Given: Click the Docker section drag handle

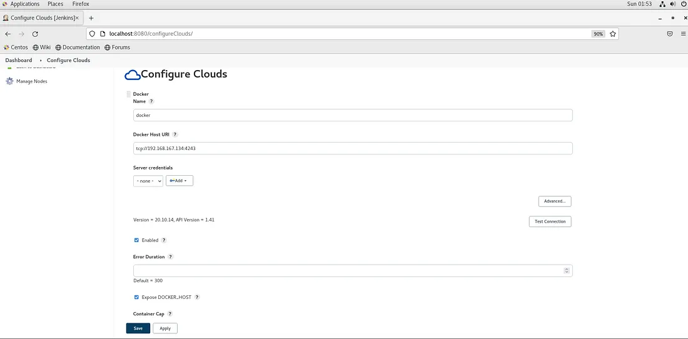Looking at the screenshot, I should click(129, 94).
